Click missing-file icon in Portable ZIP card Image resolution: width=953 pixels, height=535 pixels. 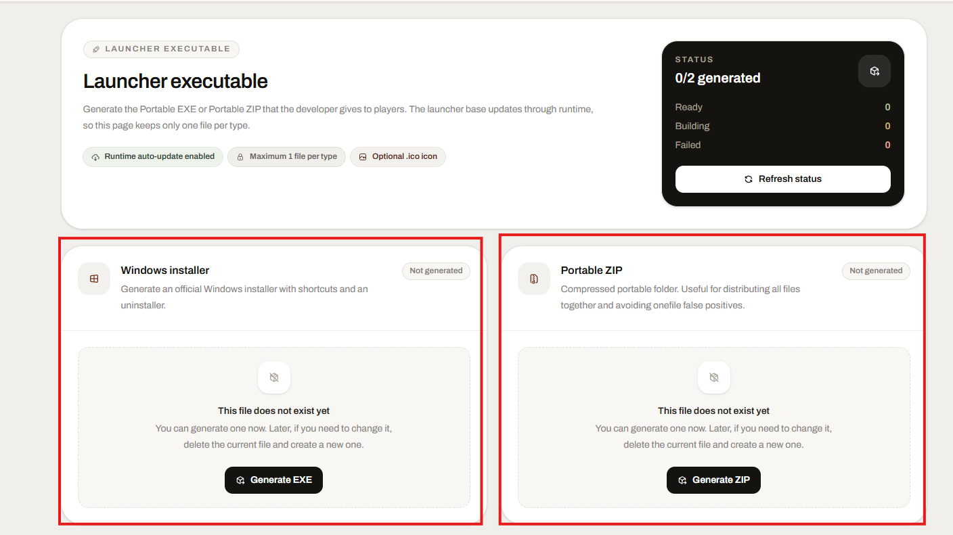click(714, 377)
